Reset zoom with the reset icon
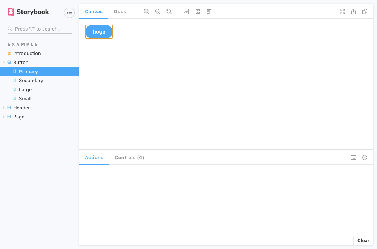The height and width of the screenshot is (249, 377). 169,12
